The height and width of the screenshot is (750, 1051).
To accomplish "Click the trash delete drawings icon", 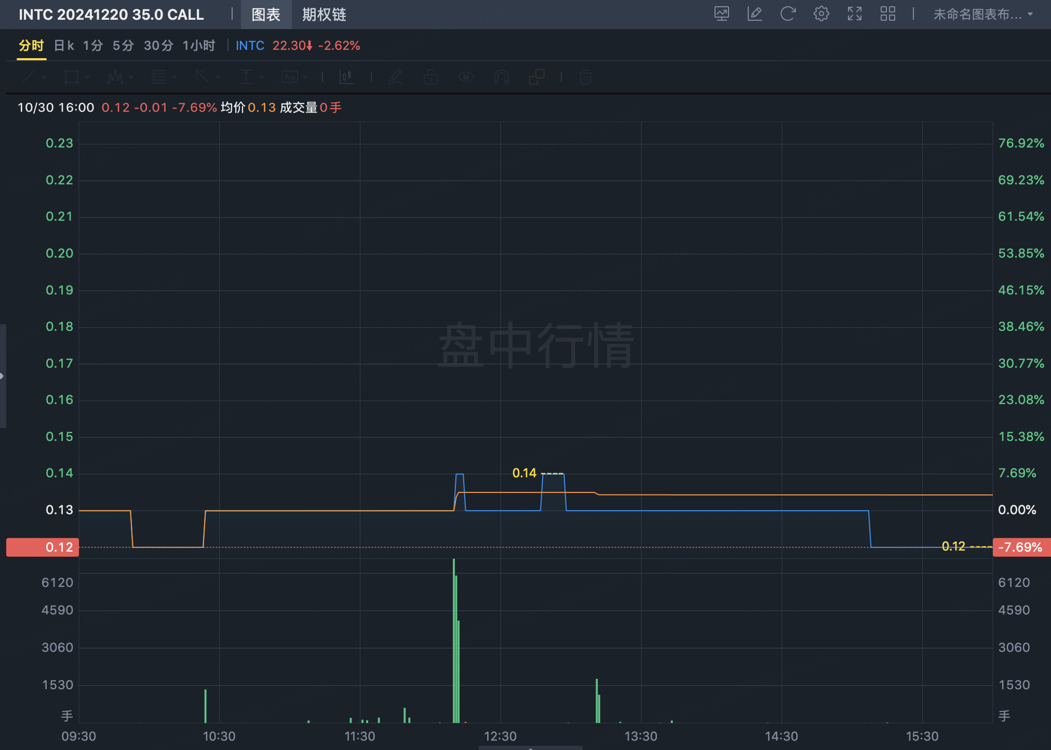I will [585, 77].
